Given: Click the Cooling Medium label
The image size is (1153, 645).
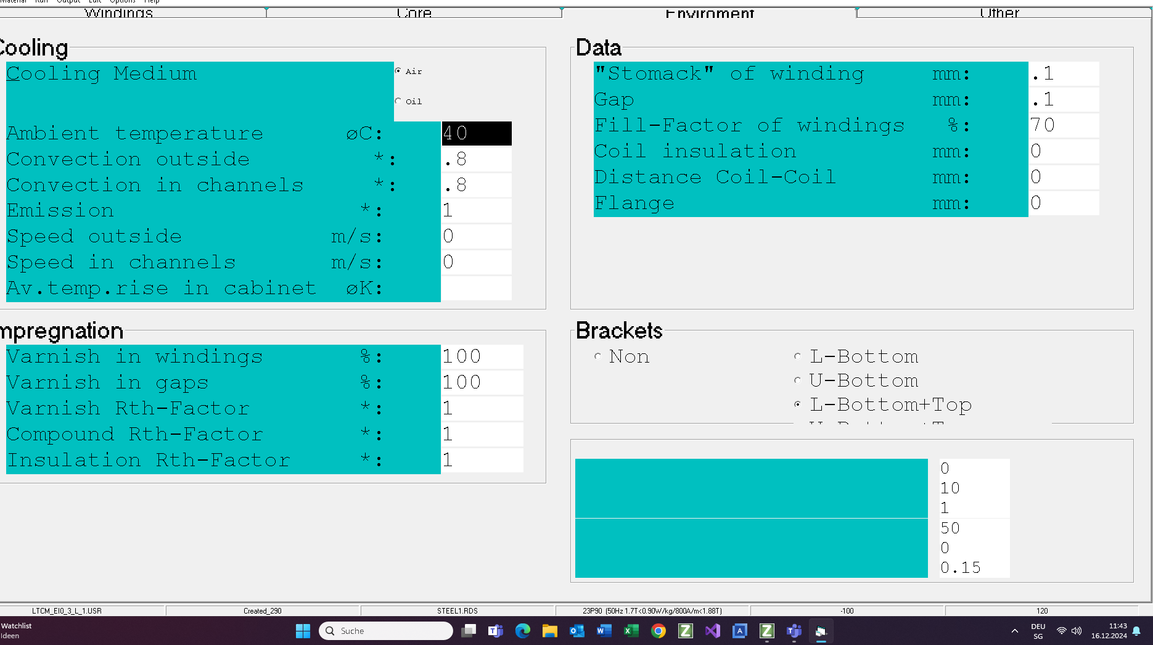Looking at the screenshot, I should pos(101,73).
